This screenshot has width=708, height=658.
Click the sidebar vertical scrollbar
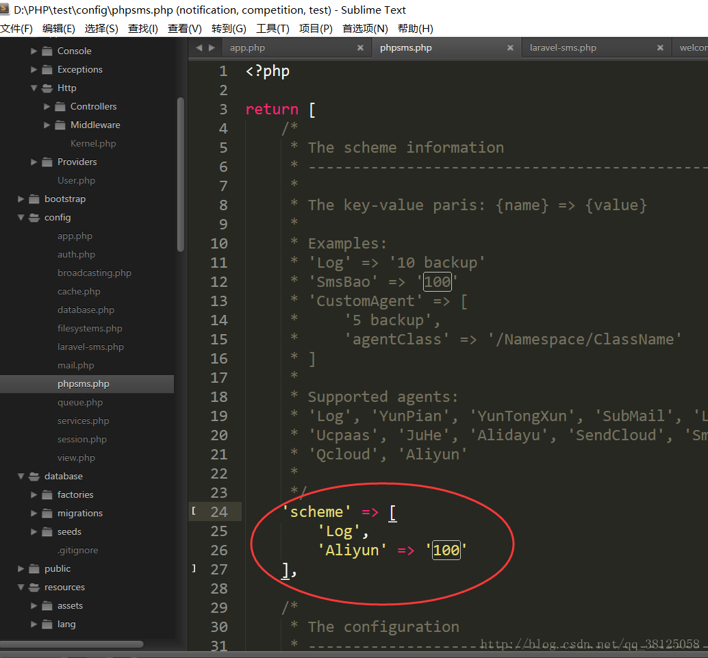181,175
